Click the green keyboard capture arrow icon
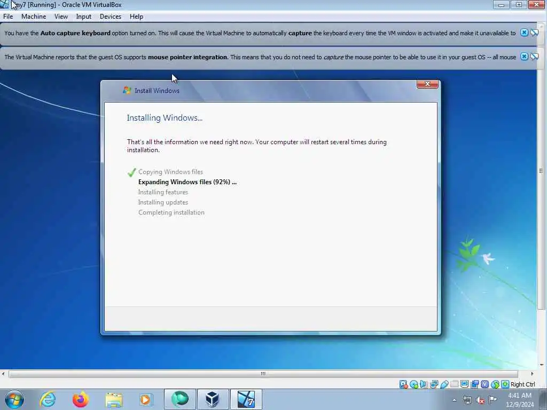Image resolution: width=547 pixels, height=410 pixels. (x=505, y=384)
